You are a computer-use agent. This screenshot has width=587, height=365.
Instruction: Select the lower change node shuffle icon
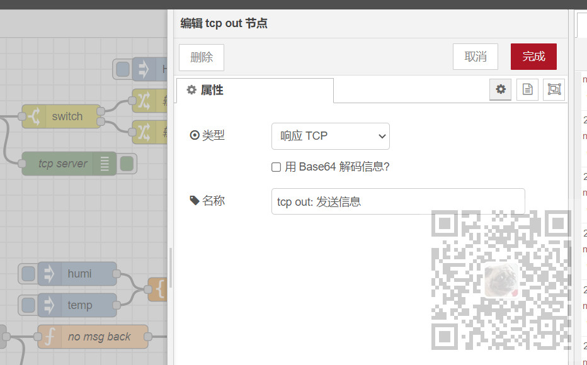coord(144,132)
